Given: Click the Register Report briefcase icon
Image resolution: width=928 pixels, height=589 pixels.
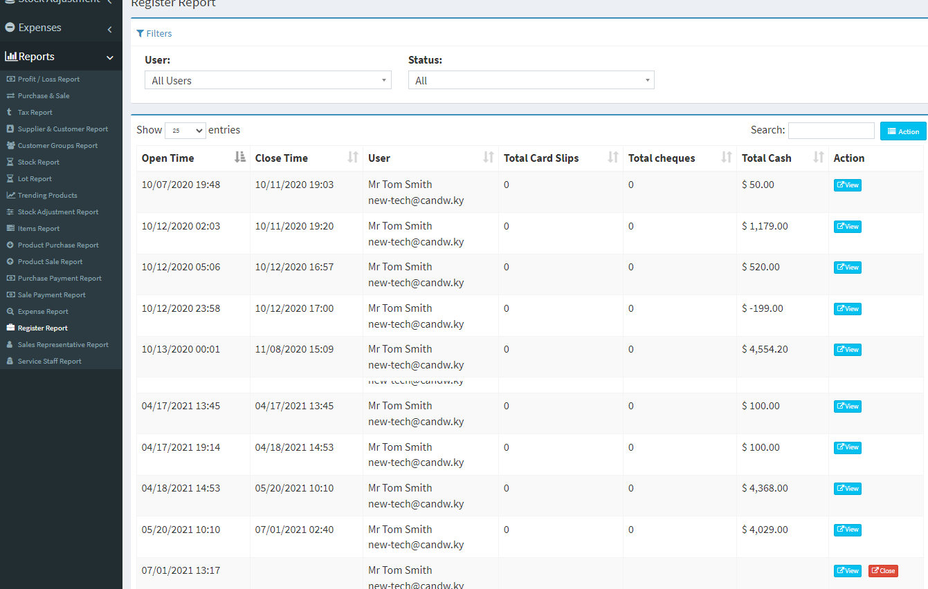Looking at the screenshot, I should click(x=10, y=328).
